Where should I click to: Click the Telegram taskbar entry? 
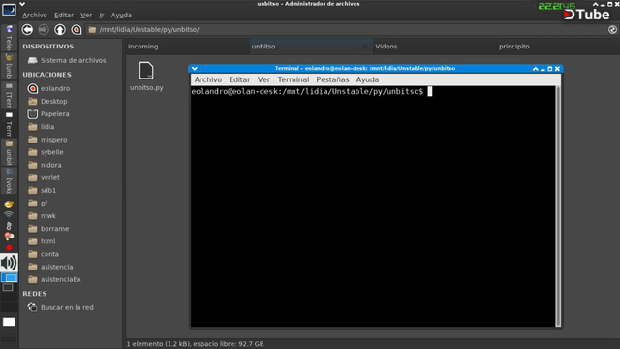coord(9,38)
